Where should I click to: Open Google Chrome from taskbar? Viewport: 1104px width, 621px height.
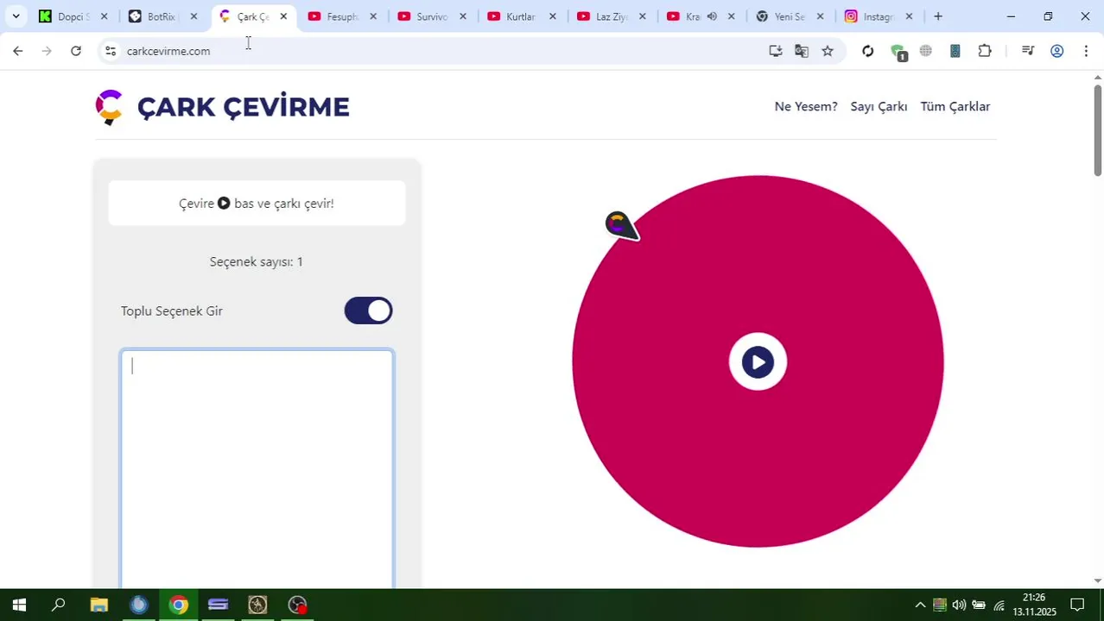pyautogui.click(x=178, y=605)
